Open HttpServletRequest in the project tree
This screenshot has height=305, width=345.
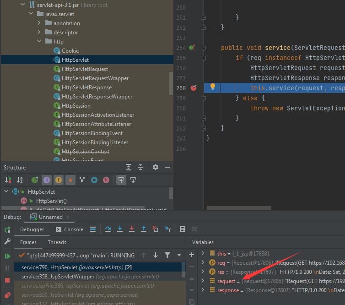pyautogui.click(x=85, y=69)
